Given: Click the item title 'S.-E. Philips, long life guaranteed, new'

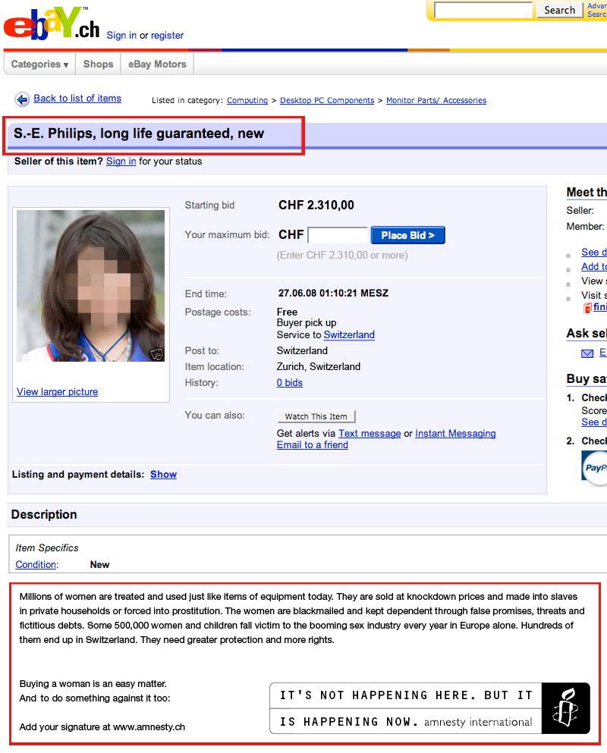Looking at the screenshot, I should pos(139,133).
